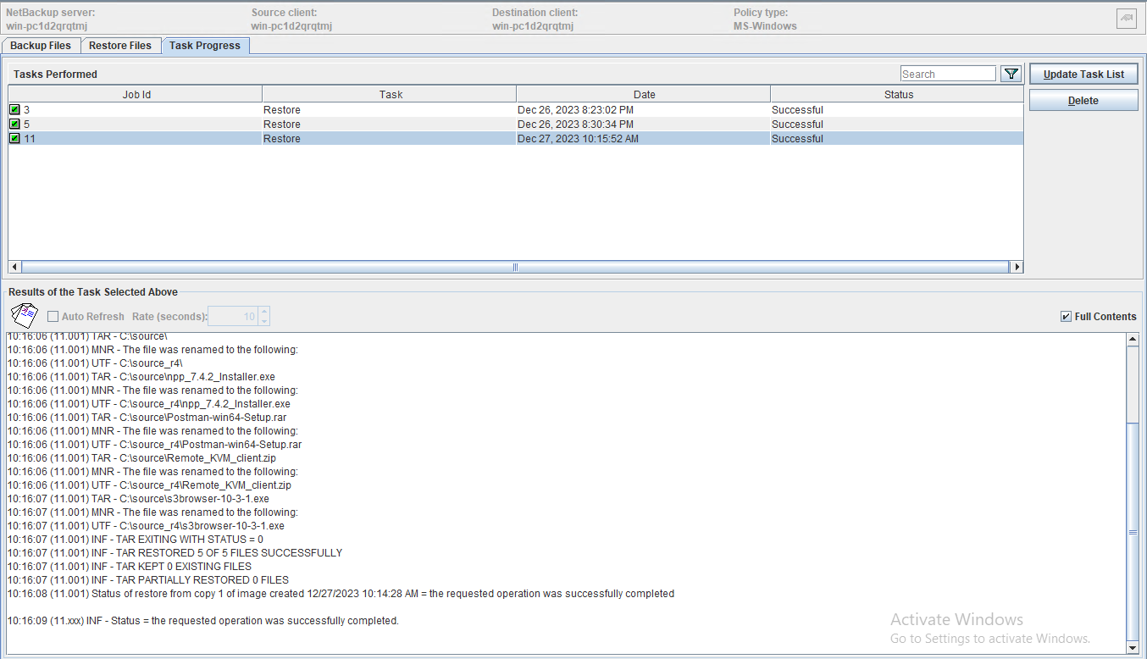
Task: Click log line TAR C:\source\Remote_KVM_client.zip
Action: 141,458
